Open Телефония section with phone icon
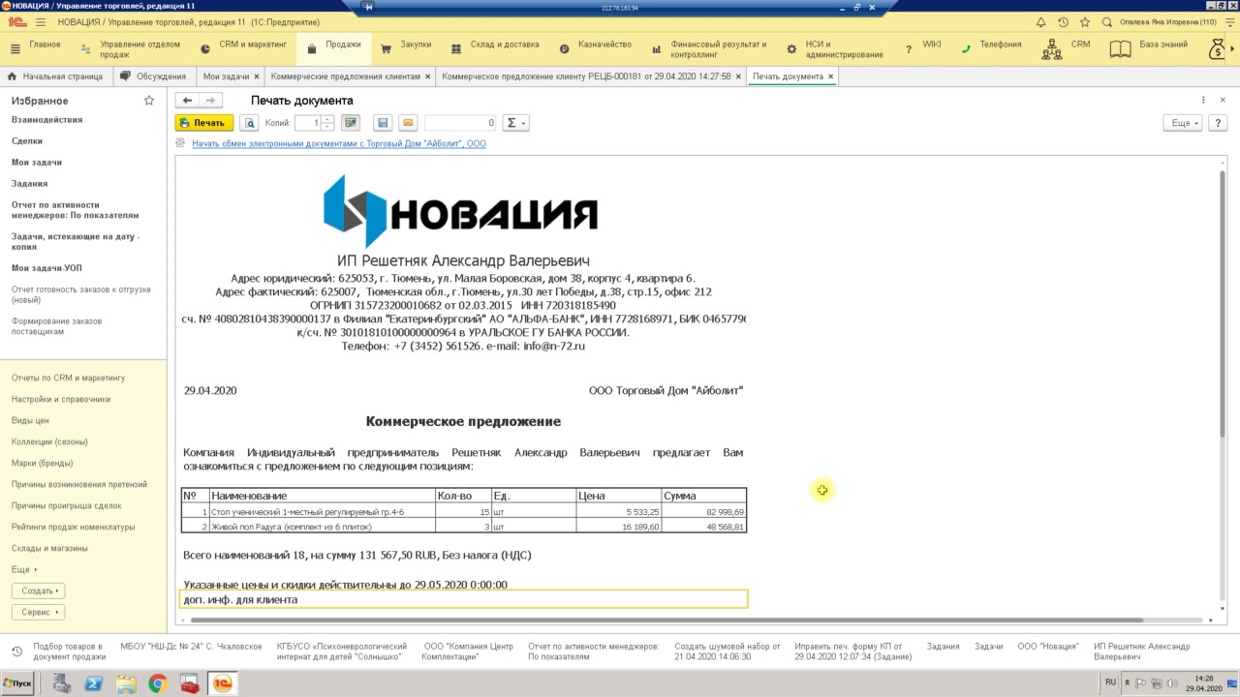The width and height of the screenshot is (1240, 697). pos(990,46)
